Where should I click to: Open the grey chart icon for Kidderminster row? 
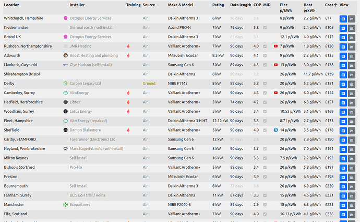352,28
